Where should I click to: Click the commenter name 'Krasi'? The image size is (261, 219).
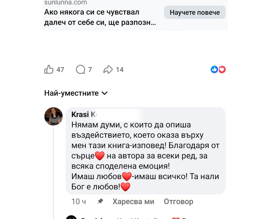coord(80,114)
